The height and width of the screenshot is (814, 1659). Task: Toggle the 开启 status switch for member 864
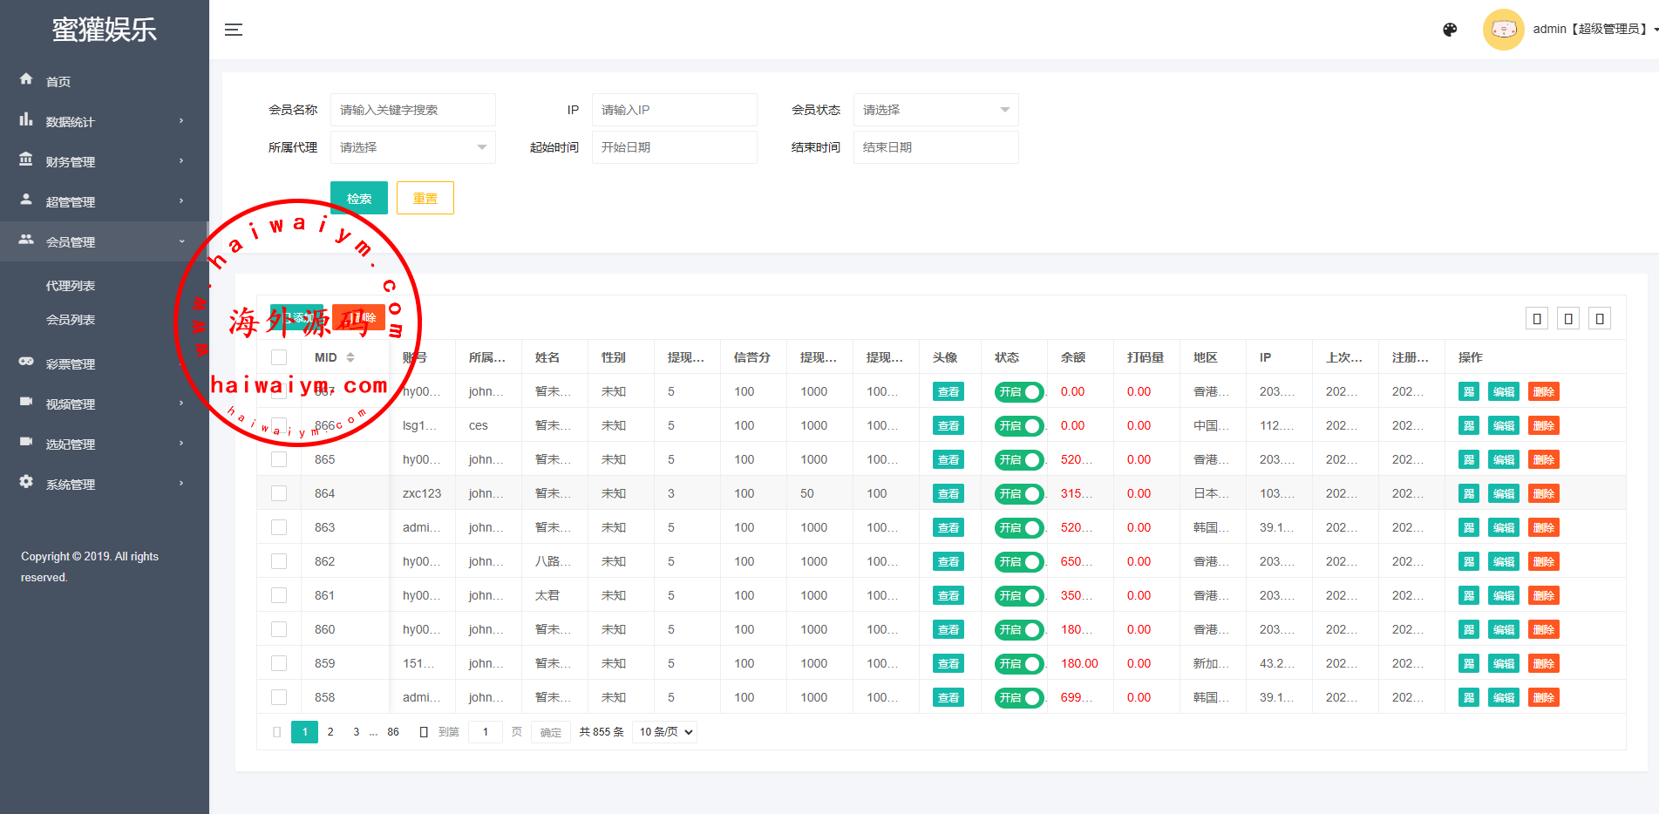tap(1018, 494)
